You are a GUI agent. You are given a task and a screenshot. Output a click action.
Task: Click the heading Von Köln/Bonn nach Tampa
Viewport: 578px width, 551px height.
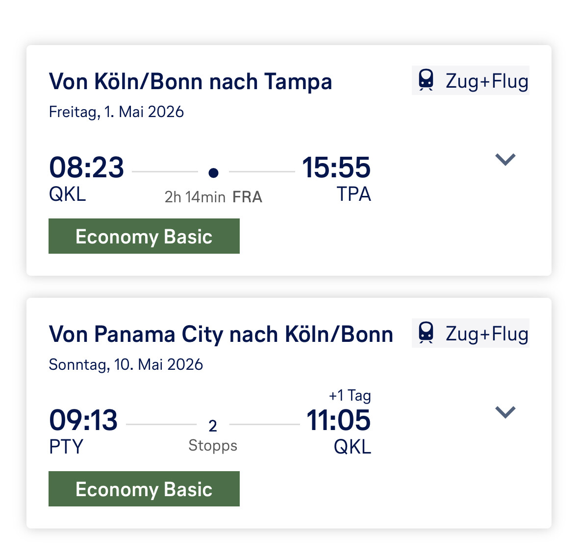click(190, 82)
